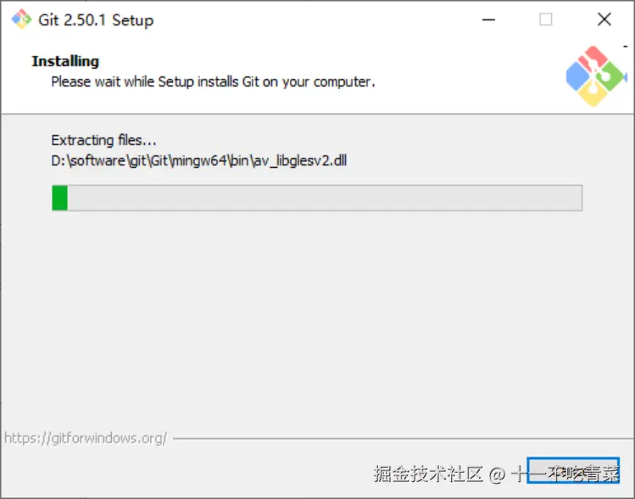This screenshot has width=635, height=499.
Task: Click the "Git 2.50.1 Setup" title text
Action: coord(96,20)
